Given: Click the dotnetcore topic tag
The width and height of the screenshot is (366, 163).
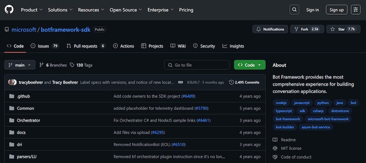Looking at the screenshot, I should (x=340, y=111).
